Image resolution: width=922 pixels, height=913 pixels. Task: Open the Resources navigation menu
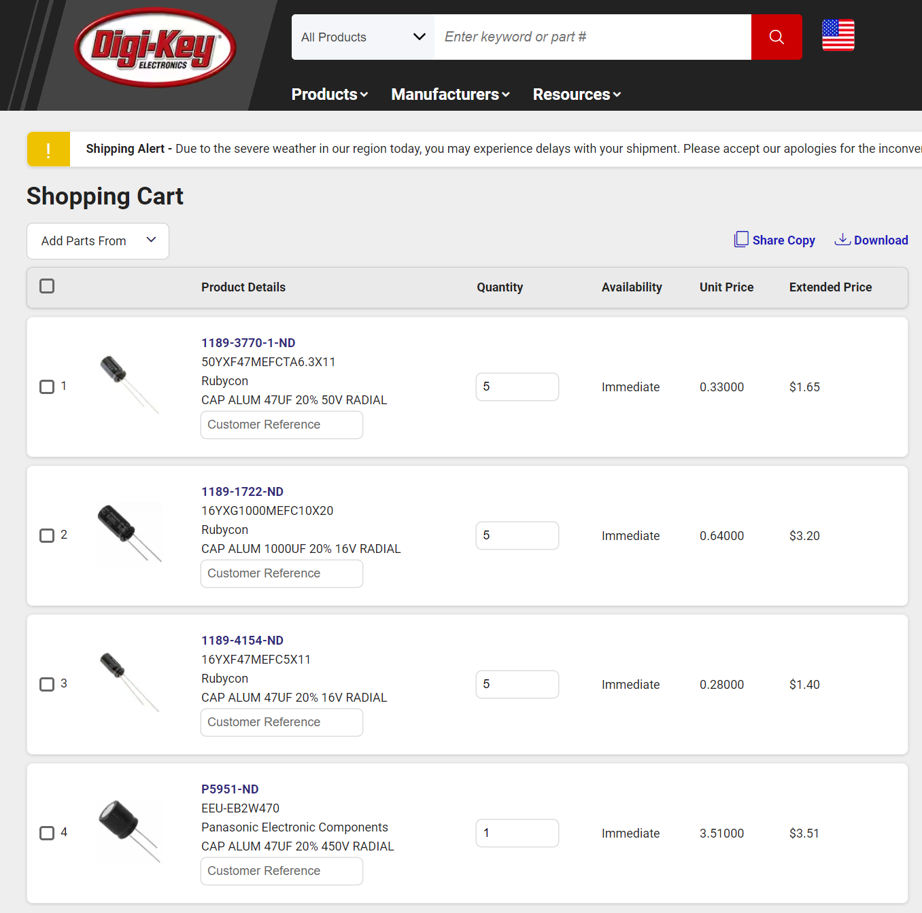[x=577, y=94]
